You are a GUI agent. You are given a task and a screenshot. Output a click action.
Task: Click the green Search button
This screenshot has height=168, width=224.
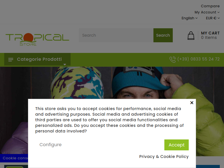(x=163, y=35)
